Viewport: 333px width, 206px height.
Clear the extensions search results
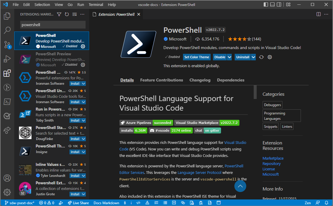click(75, 14)
